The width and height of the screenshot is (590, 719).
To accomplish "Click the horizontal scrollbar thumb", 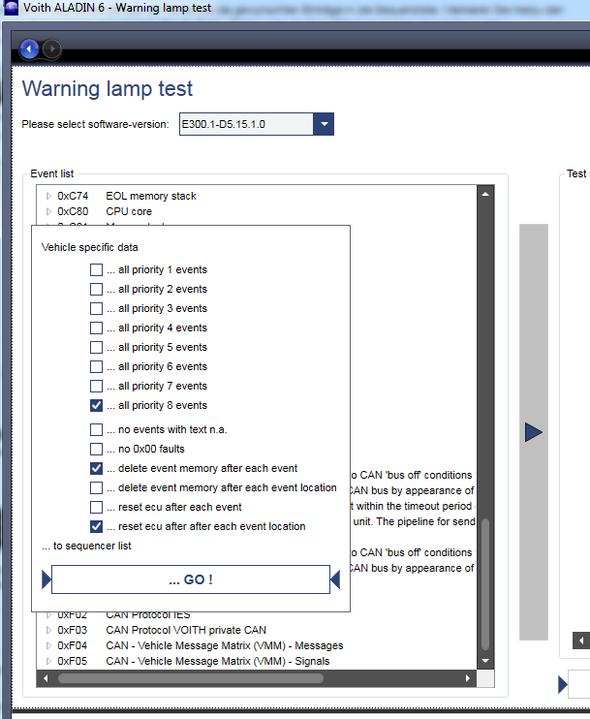I will (x=191, y=678).
